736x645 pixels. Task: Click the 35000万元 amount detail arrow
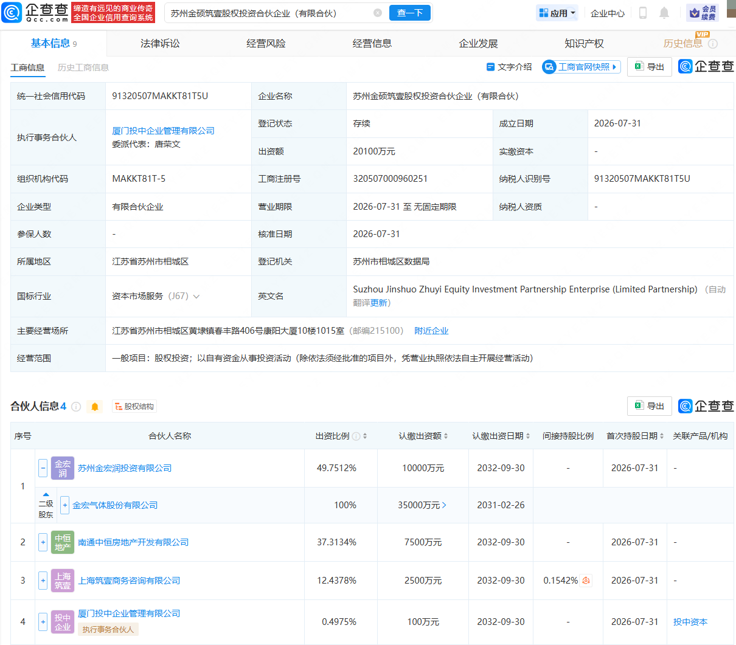tap(444, 505)
